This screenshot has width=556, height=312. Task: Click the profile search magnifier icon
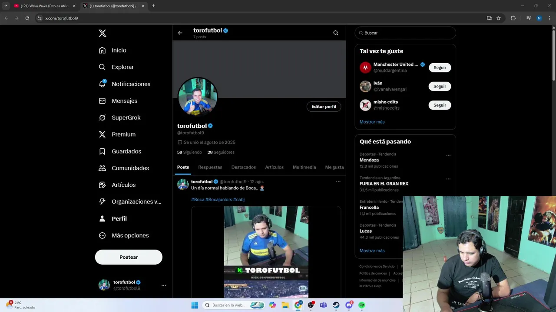[x=336, y=33]
